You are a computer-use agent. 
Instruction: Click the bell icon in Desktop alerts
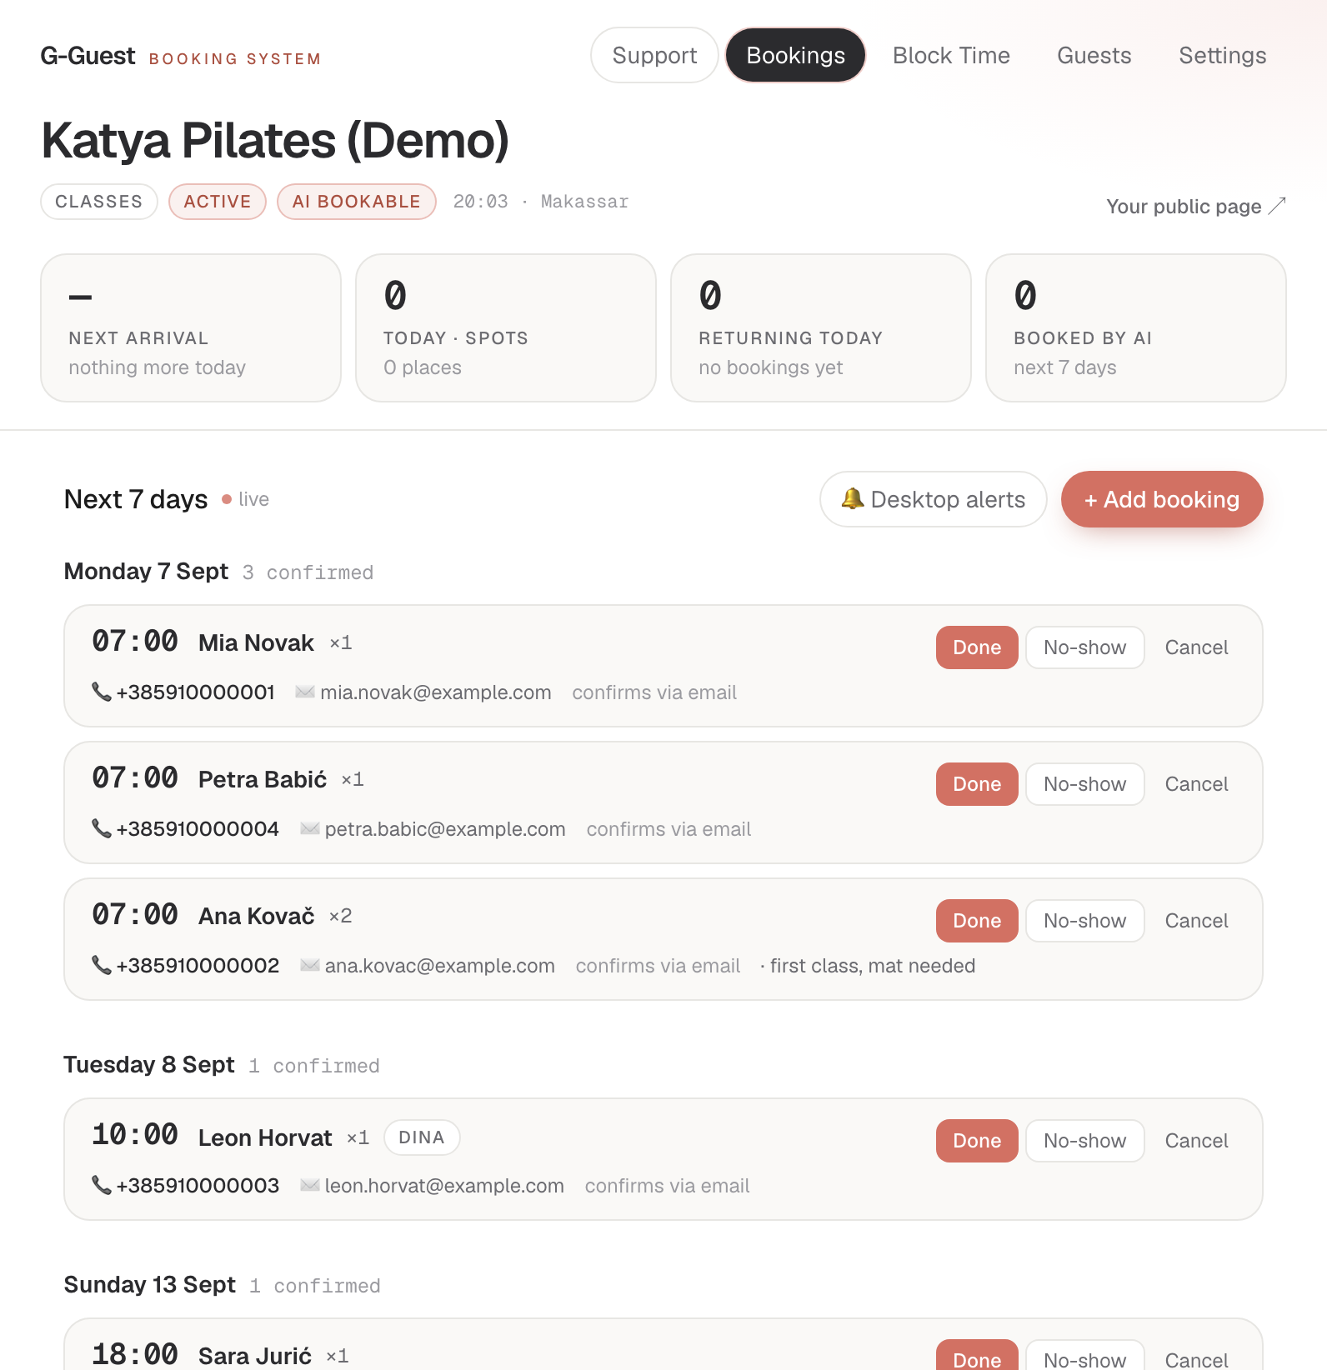point(852,498)
